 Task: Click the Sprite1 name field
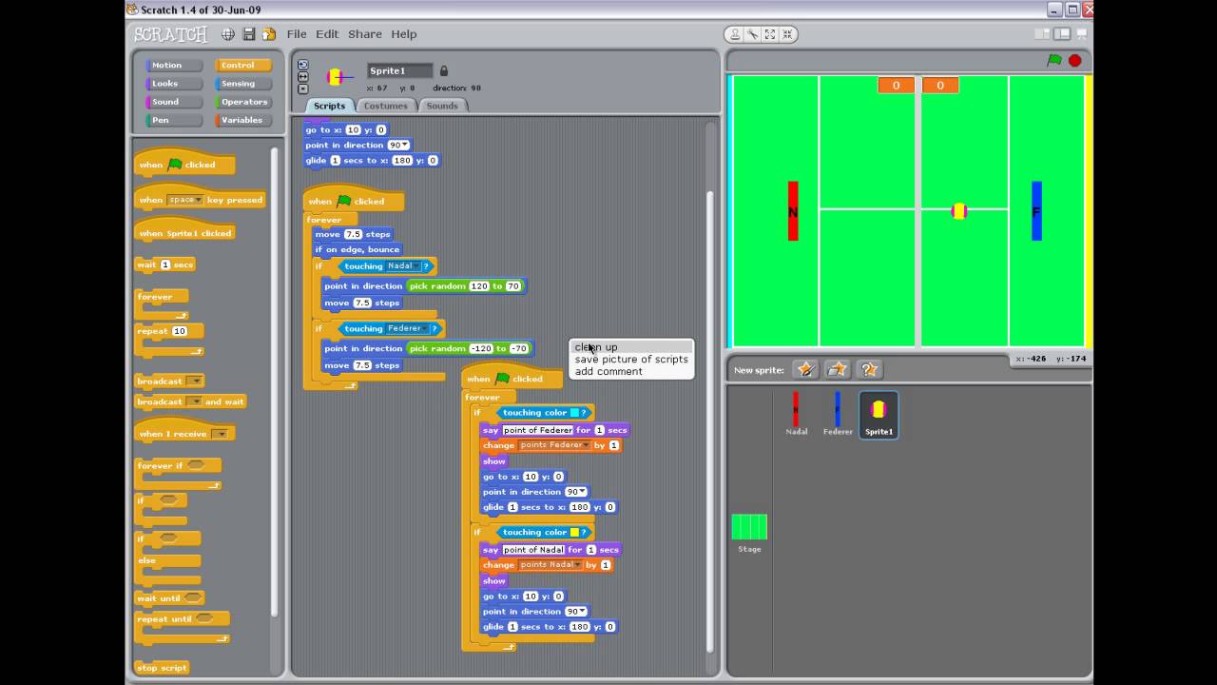pos(399,70)
